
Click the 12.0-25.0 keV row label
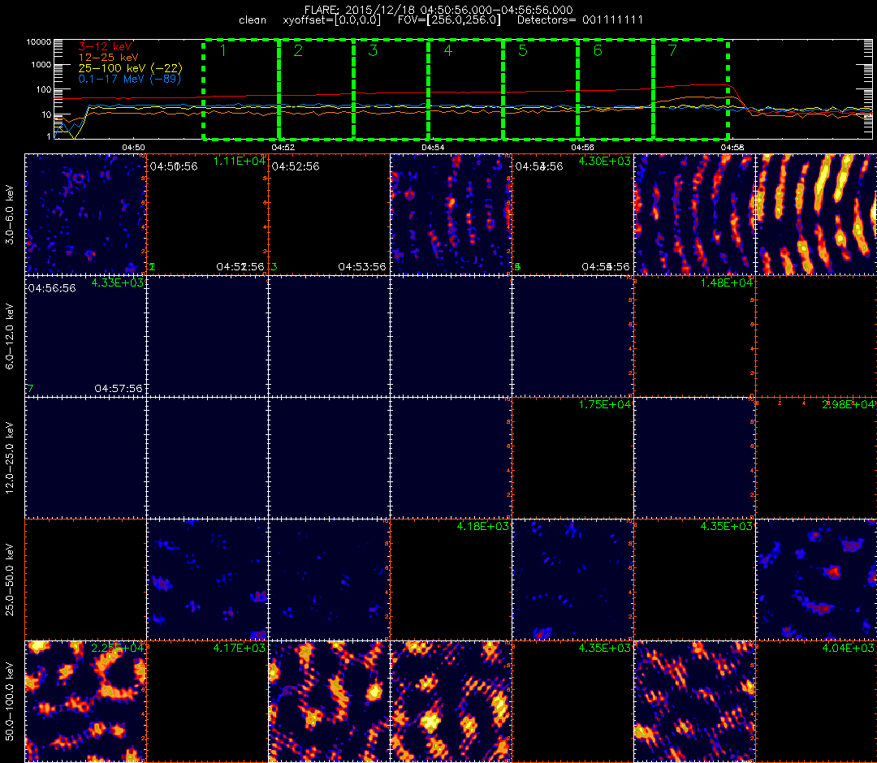[x=10, y=459]
